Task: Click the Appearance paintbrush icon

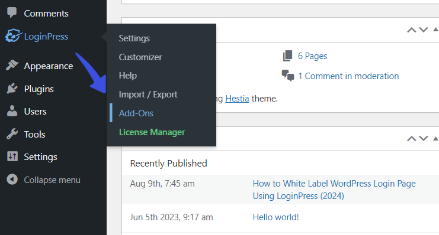Action: coord(12,66)
